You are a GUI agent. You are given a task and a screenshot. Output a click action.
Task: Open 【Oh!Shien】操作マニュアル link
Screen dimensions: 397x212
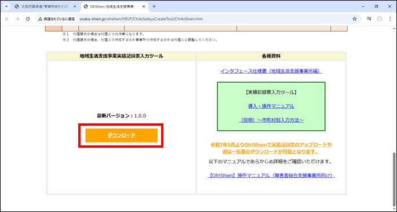pyautogui.click(x=271, y=176)
